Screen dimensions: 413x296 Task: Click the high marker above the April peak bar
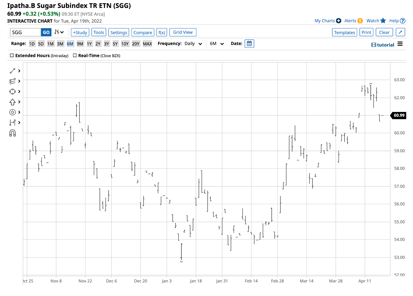coord(371,84)
